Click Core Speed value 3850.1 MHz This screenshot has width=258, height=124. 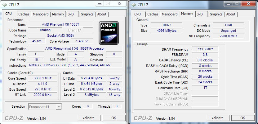(x=42, y=78)
